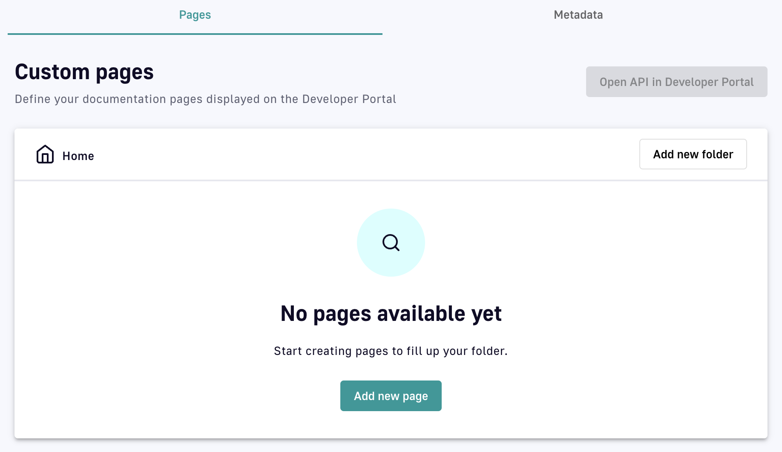Switch to the Metadata tab
This screenshot has height=452, width=782.
pyautogui.click(x=578, y=15)
